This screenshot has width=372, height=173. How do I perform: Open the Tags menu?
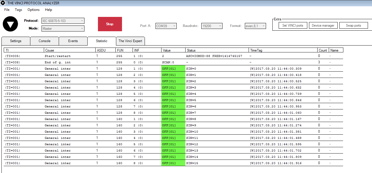(x=18, y=10)
